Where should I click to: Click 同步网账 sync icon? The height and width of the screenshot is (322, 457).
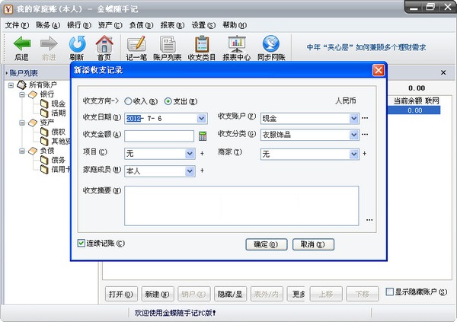tap(270, 44)
